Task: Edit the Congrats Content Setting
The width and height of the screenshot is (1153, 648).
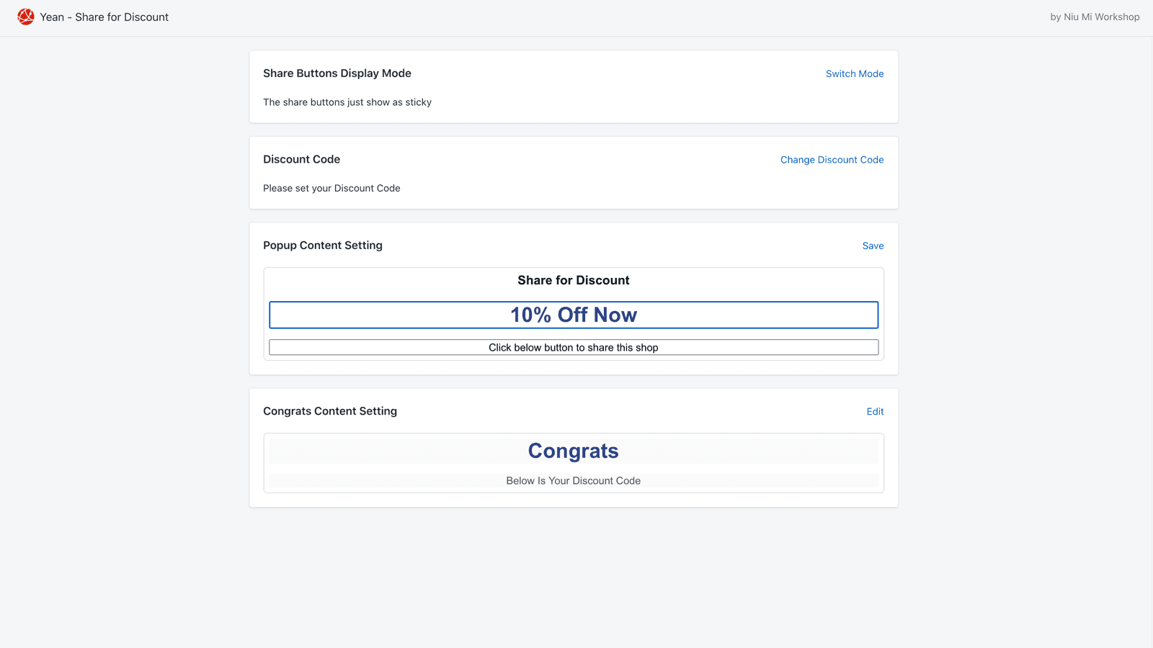Action: 875,411
